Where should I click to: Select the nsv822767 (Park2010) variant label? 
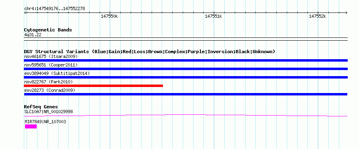(x=48, y=82)
